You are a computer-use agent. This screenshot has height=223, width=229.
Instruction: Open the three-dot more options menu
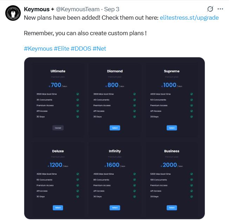point(220,9)
